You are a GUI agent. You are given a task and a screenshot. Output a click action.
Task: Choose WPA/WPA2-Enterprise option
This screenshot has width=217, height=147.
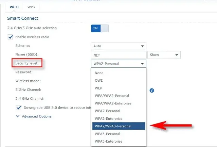click(x=113, y=103)
